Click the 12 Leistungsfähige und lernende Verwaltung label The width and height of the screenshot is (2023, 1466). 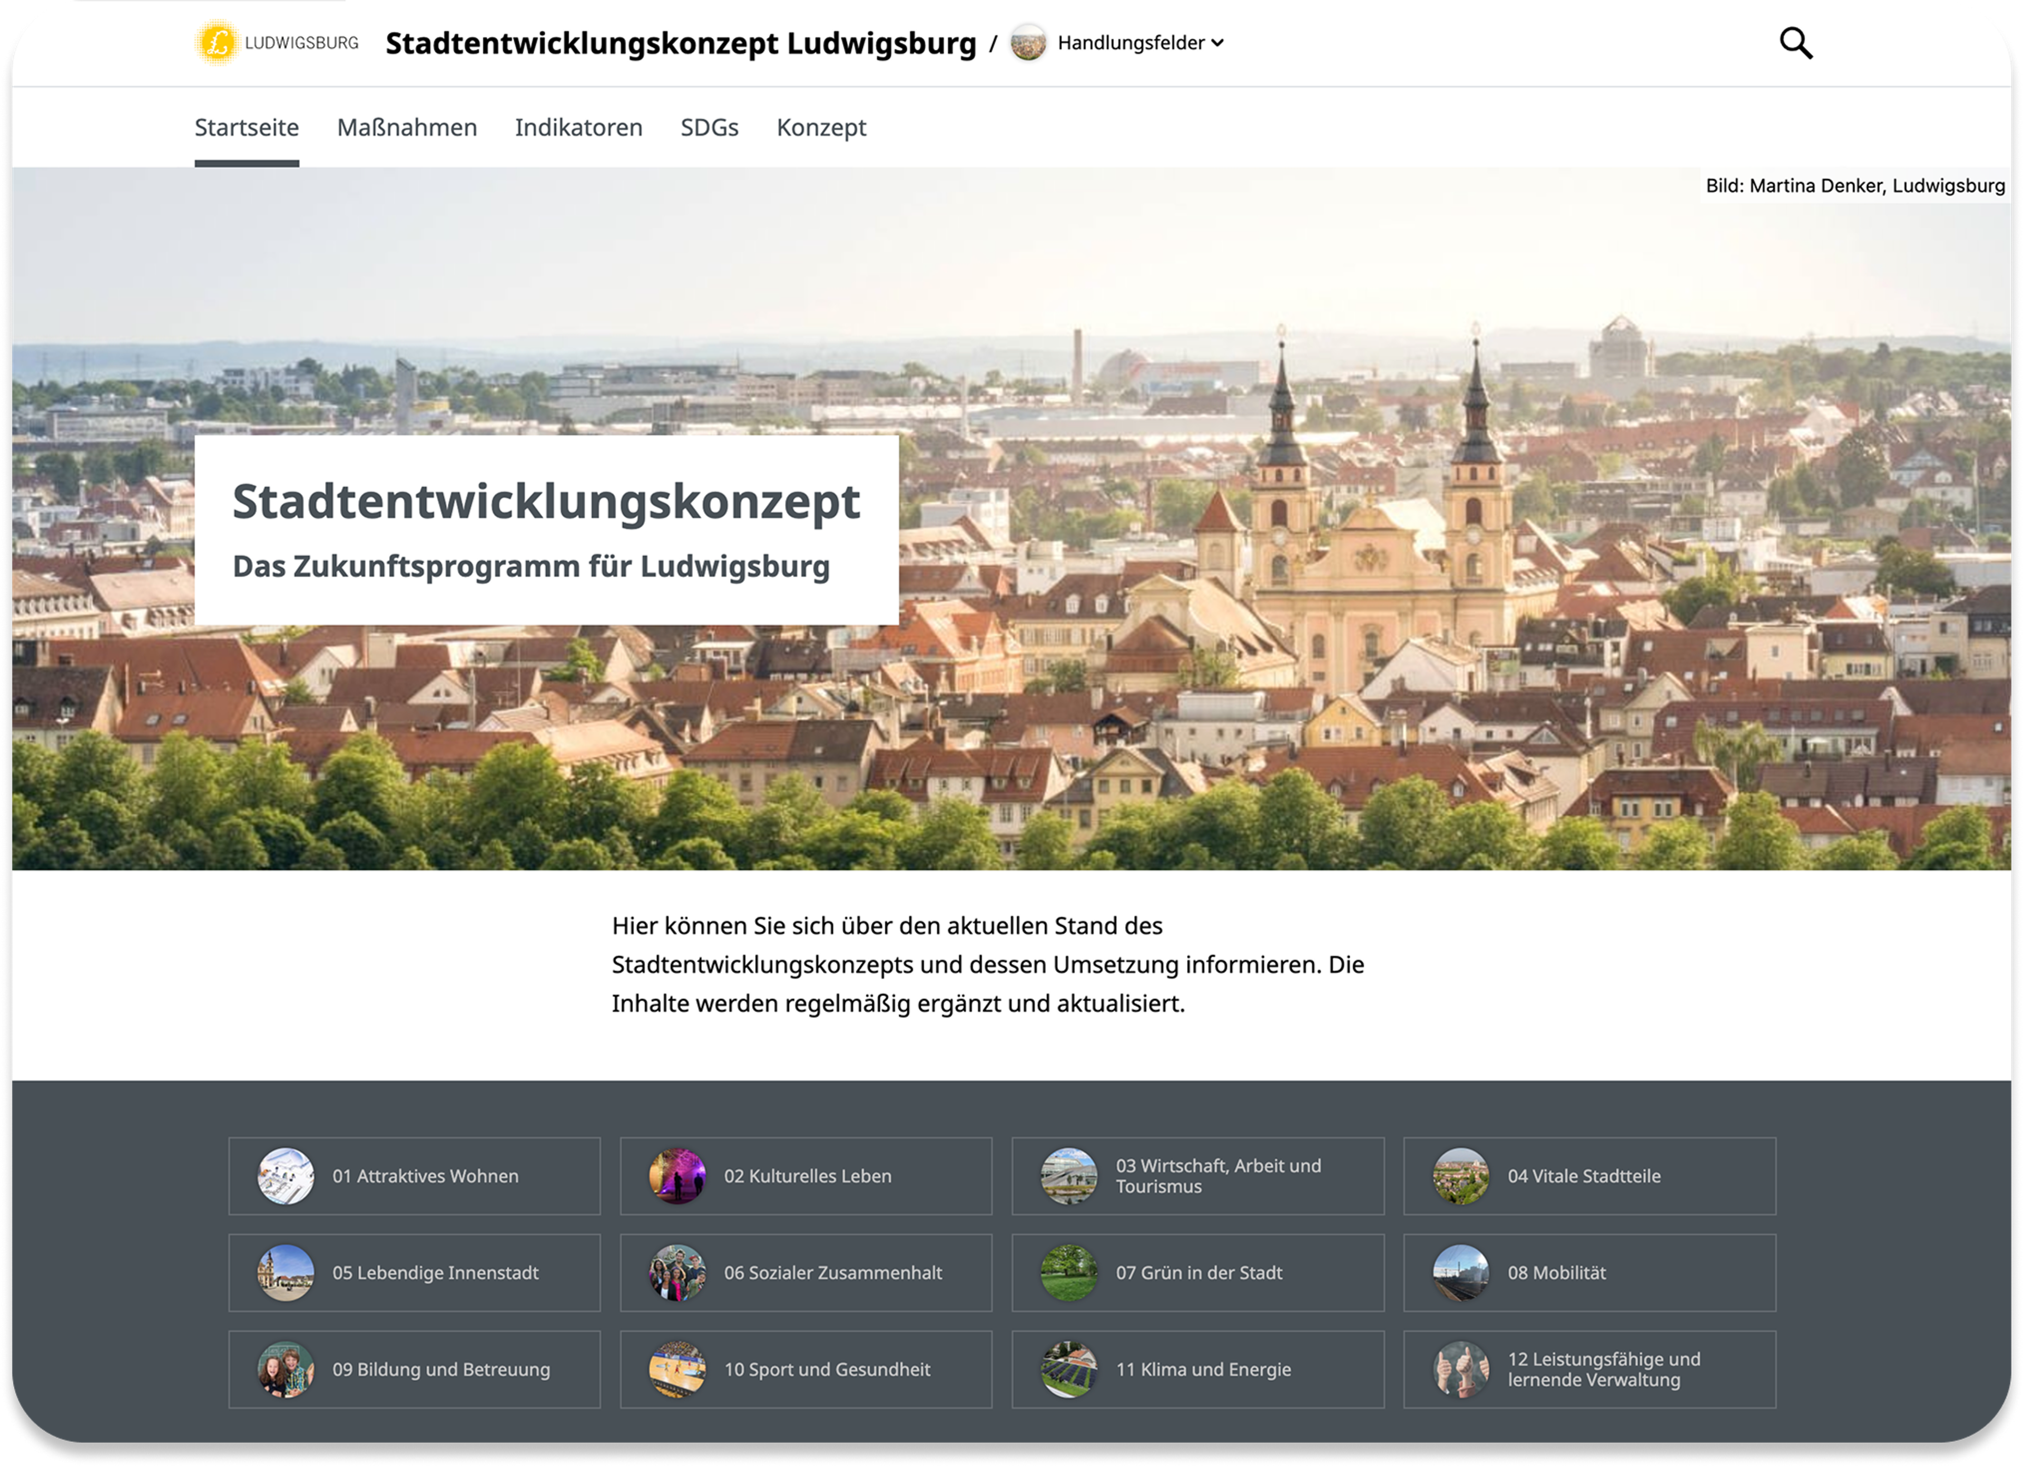tap(1604, 1370)
